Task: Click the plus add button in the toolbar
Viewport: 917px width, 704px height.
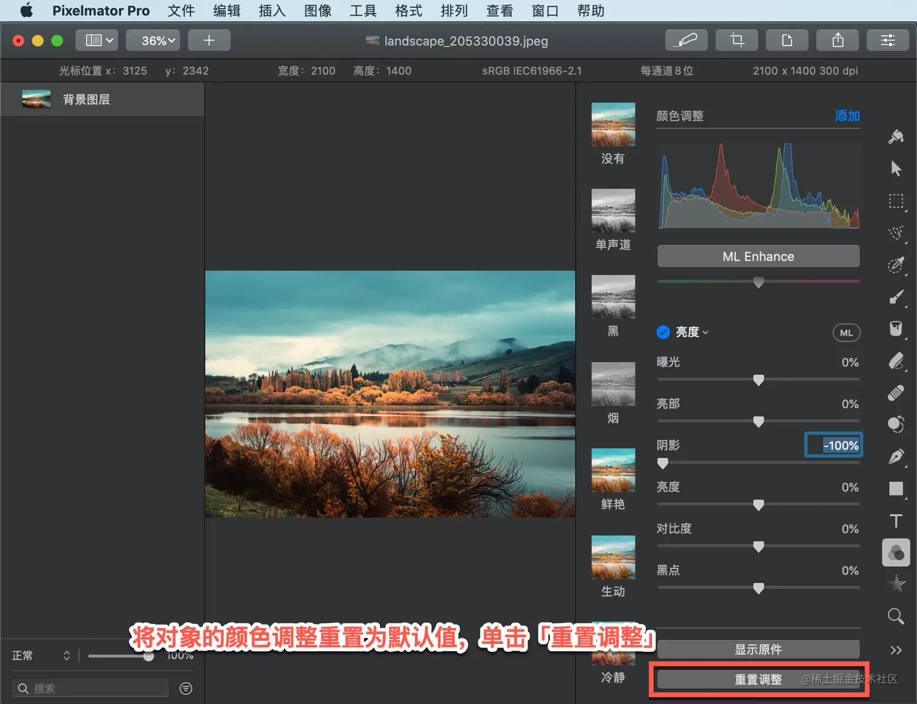Action: tap(209, 40)
